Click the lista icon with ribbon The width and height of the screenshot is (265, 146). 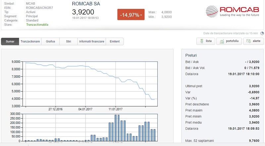(202, 41)
